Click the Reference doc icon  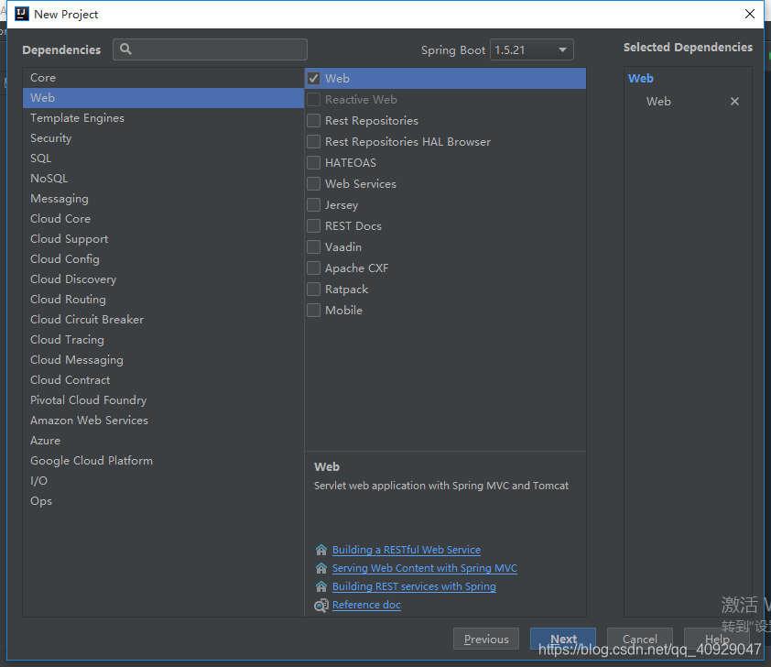[321, 605]
